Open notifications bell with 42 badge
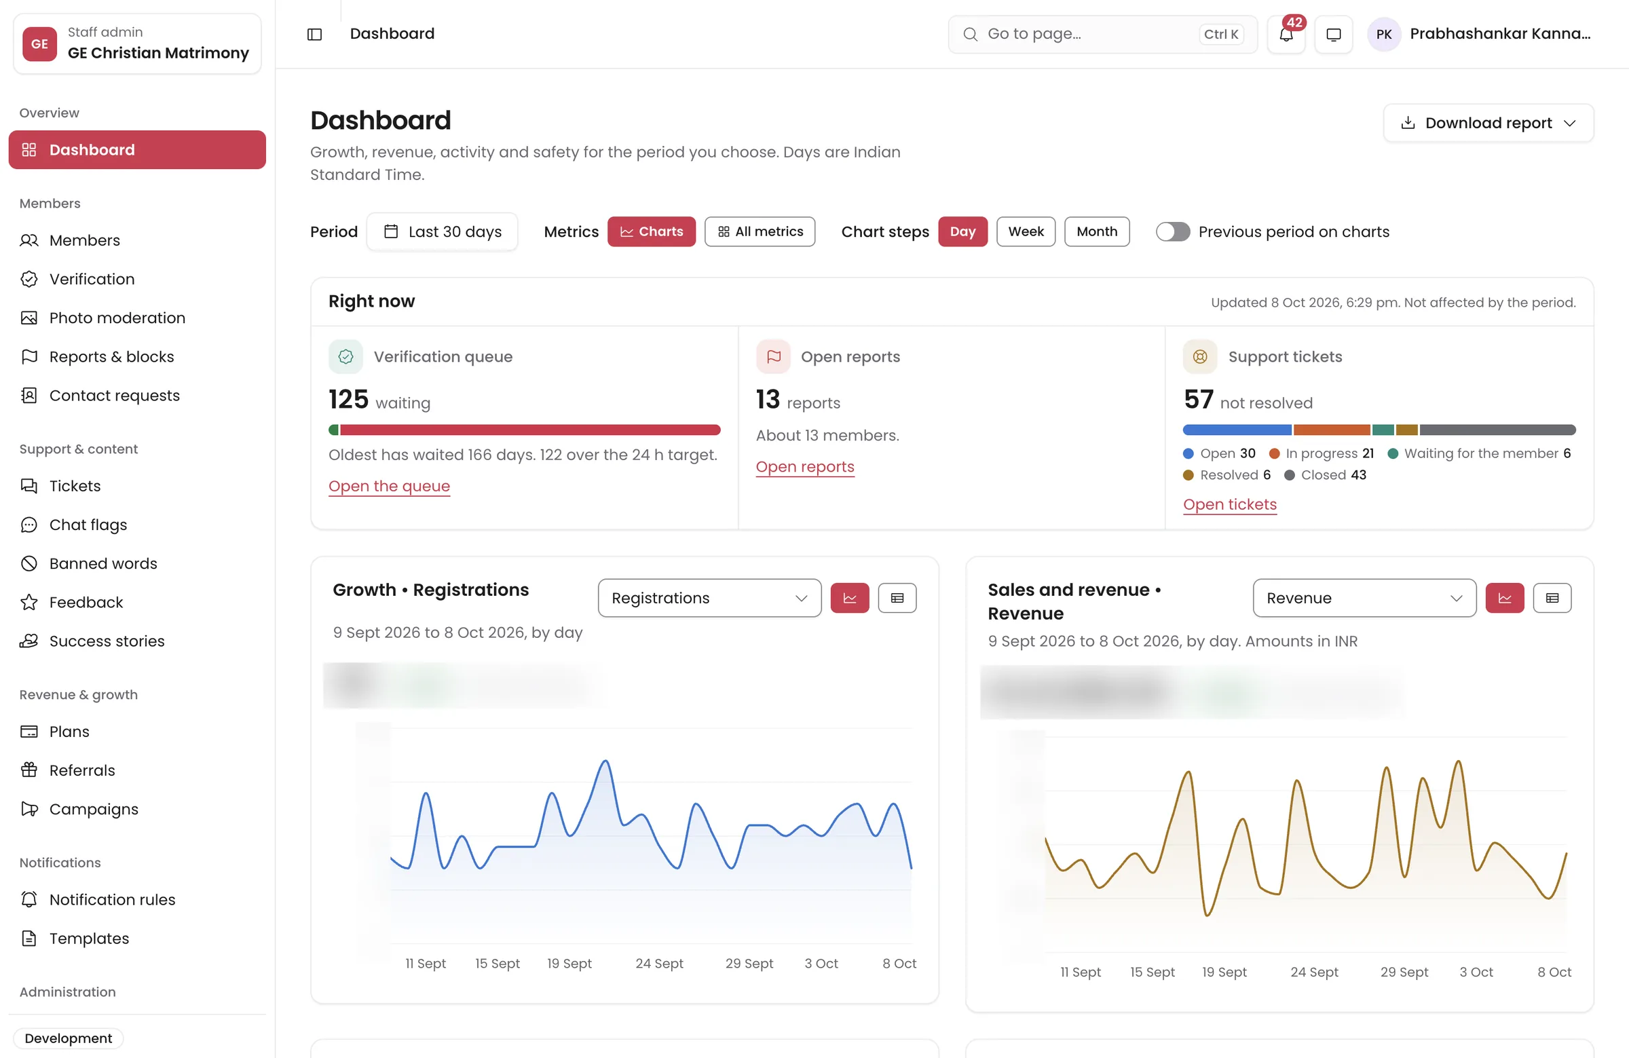The image size is (1629, 1058). click(1286, 34)
